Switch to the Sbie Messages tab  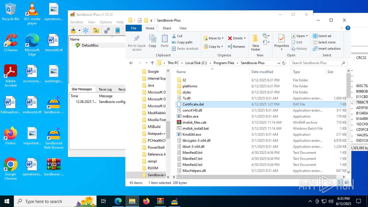(x=82, y=89)
